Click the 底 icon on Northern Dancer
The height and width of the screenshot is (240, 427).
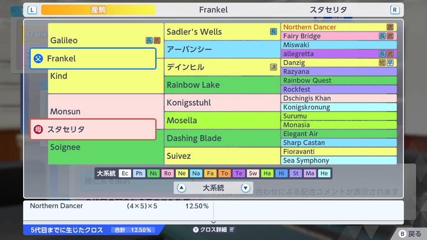[x=390, y=27]
